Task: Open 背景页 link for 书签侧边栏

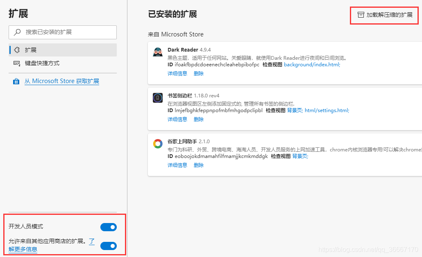Action: pos(295,110)
